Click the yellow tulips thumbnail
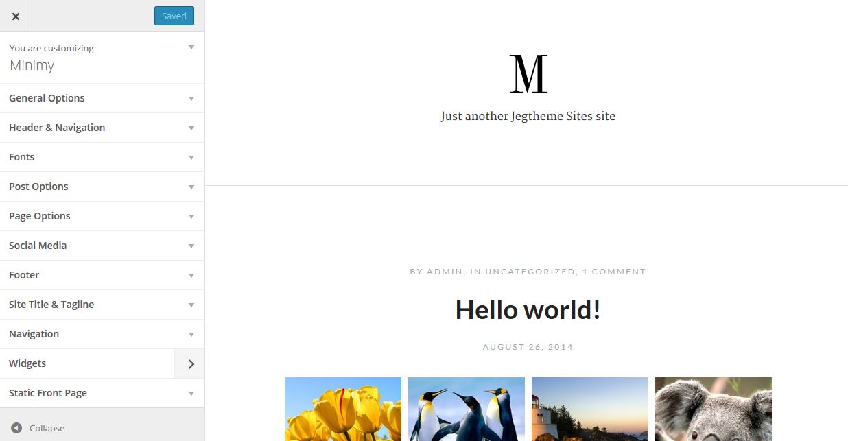Viewport: 848px width, 441px height. 343,409
